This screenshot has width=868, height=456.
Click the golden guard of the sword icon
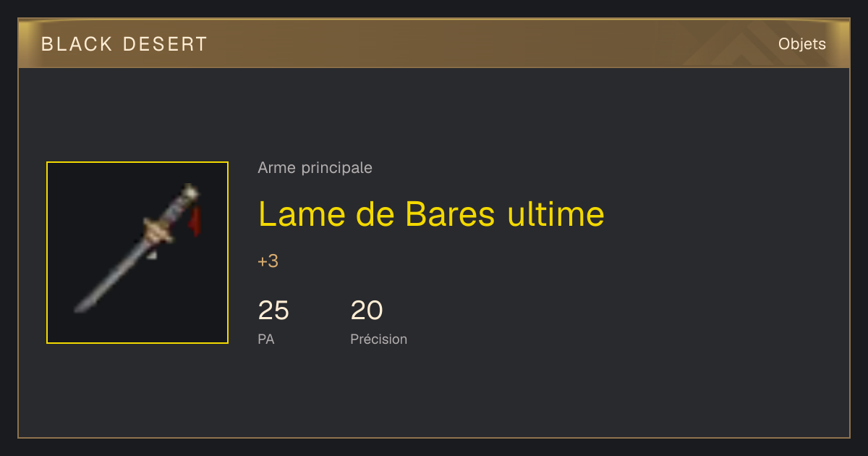[160, 229]
